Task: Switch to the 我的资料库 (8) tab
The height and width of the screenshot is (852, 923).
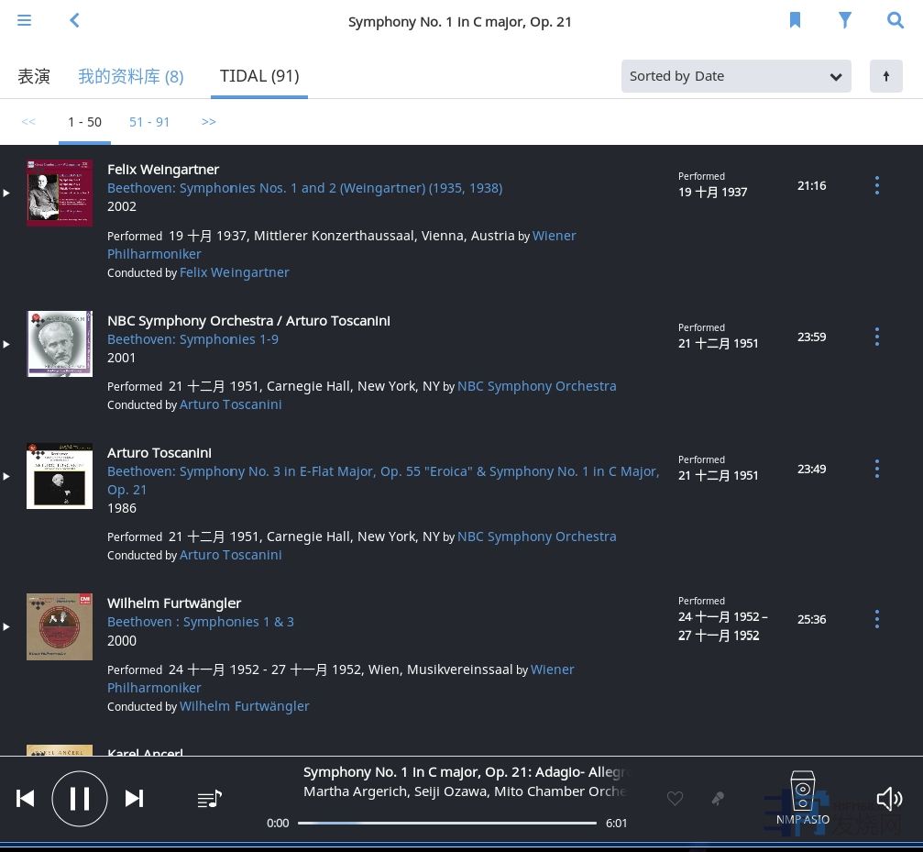Action: 130,76
